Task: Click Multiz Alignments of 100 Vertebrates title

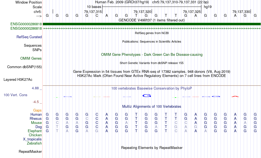Action: coord(152,107)
